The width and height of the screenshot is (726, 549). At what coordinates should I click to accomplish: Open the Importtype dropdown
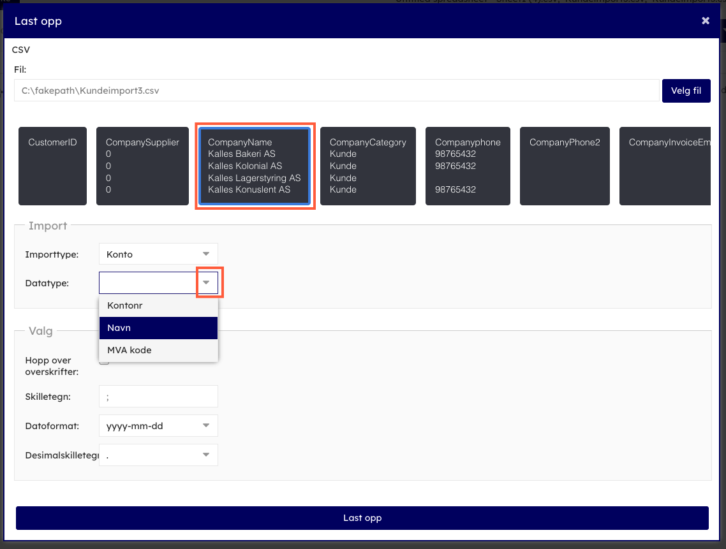click(158, 254)
